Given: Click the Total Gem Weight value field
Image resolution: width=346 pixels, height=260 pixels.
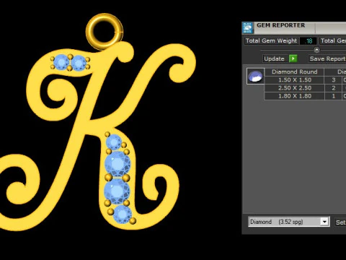Looking at the screenshot, I should pyautogui.click(x=309, y=41).
